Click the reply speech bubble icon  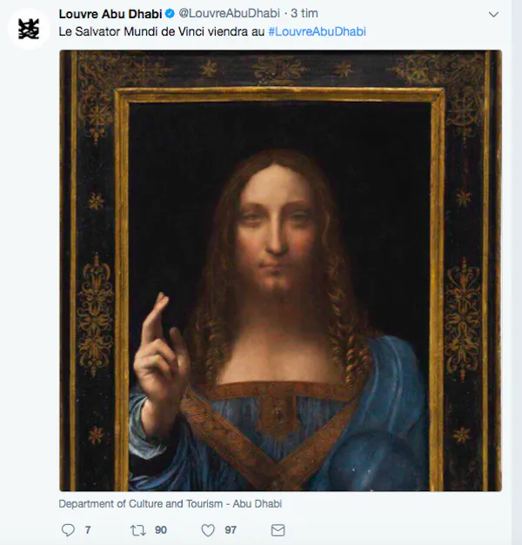coord(69,529)
